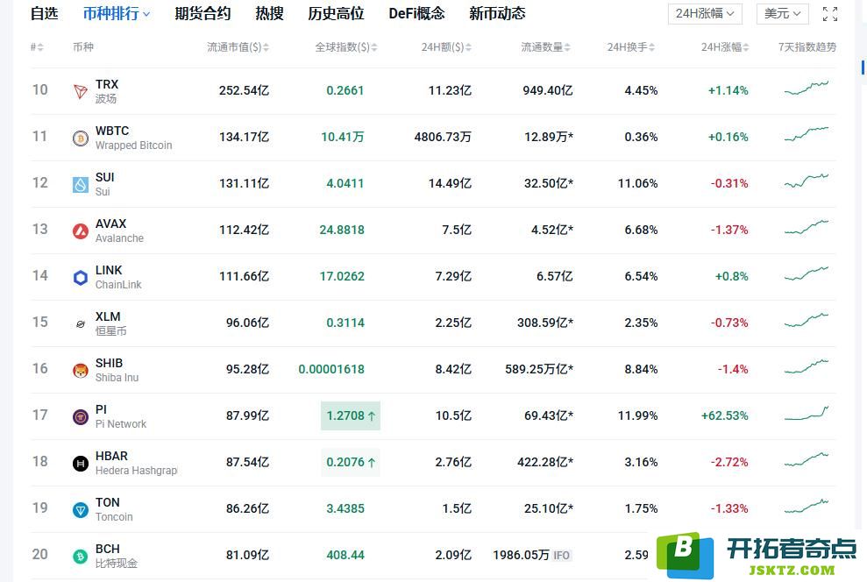Click PI price 1.2708 highlighted cell
The height and width of the screenshot is (582, 867).
click(x=351, y=415)
